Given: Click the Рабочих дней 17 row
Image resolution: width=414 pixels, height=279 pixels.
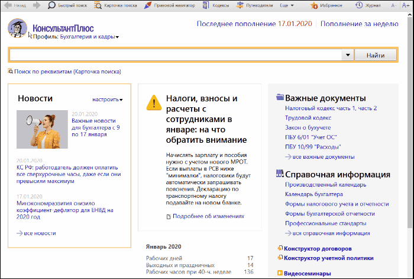Looking at the screenshot, I should (200, 258).
